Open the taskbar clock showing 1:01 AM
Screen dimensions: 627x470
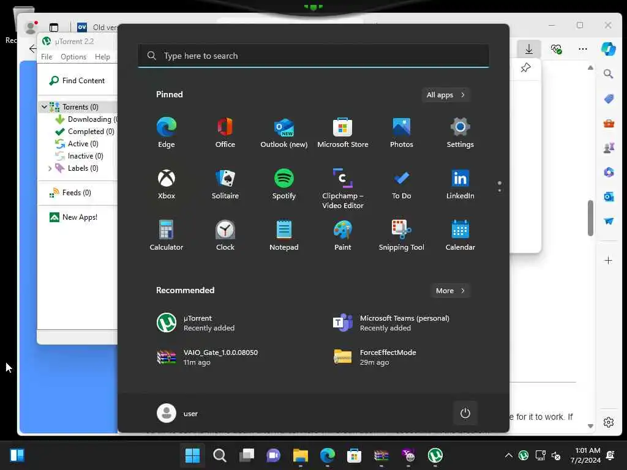pyautogui.click(x=585, y=455)
